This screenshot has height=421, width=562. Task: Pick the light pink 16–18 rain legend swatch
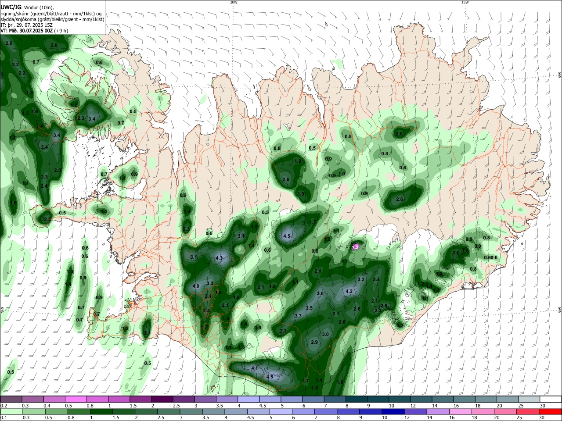[461, 411]
